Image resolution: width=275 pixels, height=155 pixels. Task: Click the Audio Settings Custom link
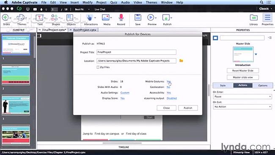[x=125, y=93]
